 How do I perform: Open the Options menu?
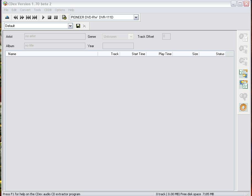[x=60, y=10]
